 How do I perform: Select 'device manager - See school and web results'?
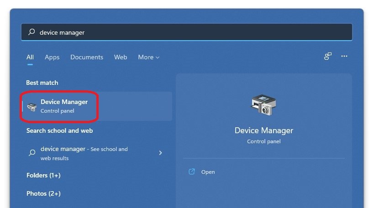tap(95, 153)
